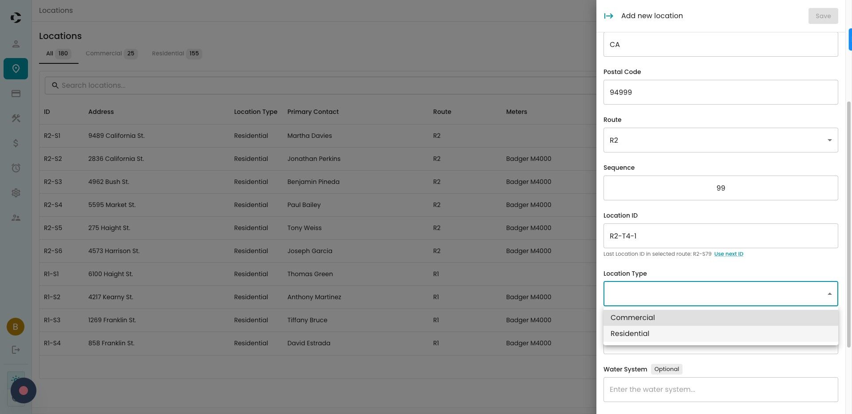Click the Save button
The height and width of the screenshot is (414, 852).
point(823,16)
